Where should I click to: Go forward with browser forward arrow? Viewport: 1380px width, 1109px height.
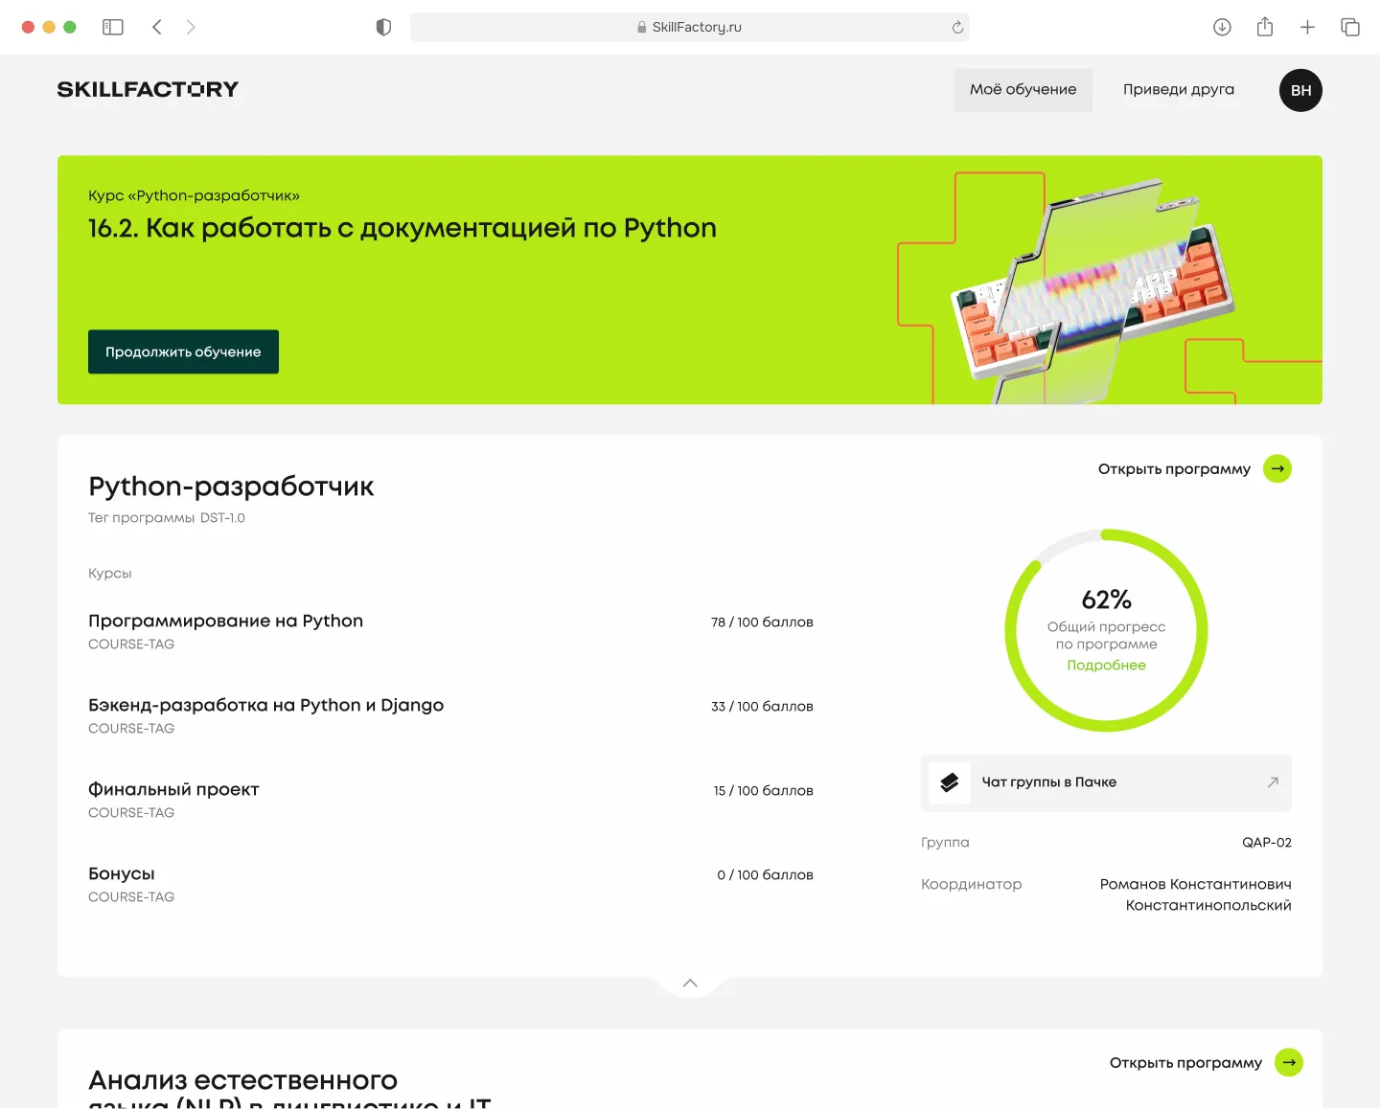point(191,27)
